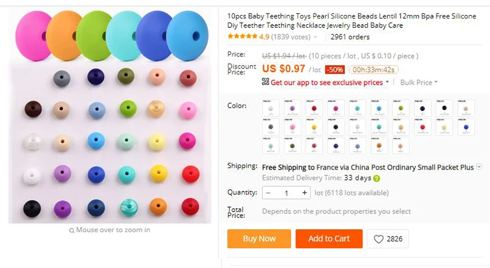The image size is (490, 268).
Task: Expand the rating votes dropdown arrow
Action: pos(316,37)
